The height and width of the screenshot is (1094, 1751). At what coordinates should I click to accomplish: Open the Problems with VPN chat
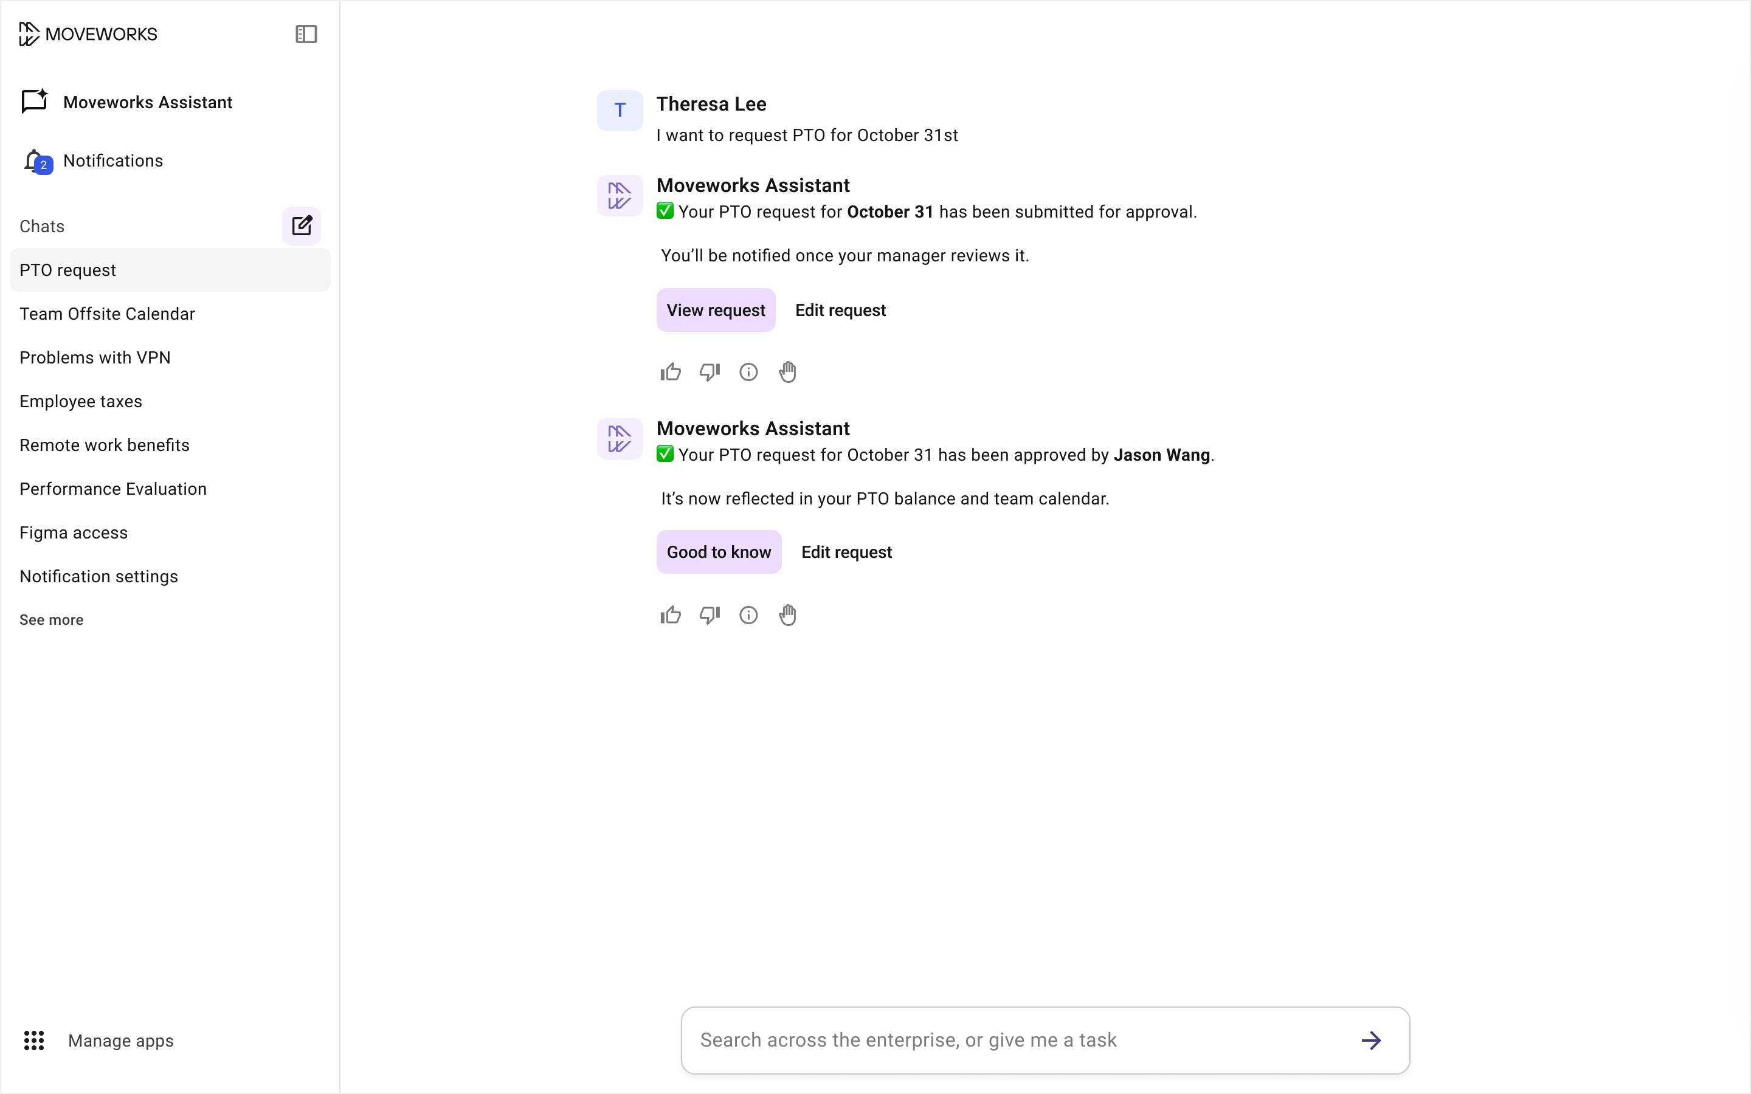tap(95, 357)
